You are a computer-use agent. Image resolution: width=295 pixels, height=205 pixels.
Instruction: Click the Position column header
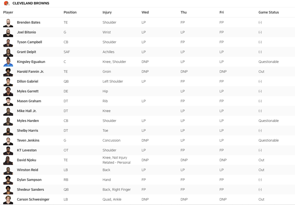[70, 12]
